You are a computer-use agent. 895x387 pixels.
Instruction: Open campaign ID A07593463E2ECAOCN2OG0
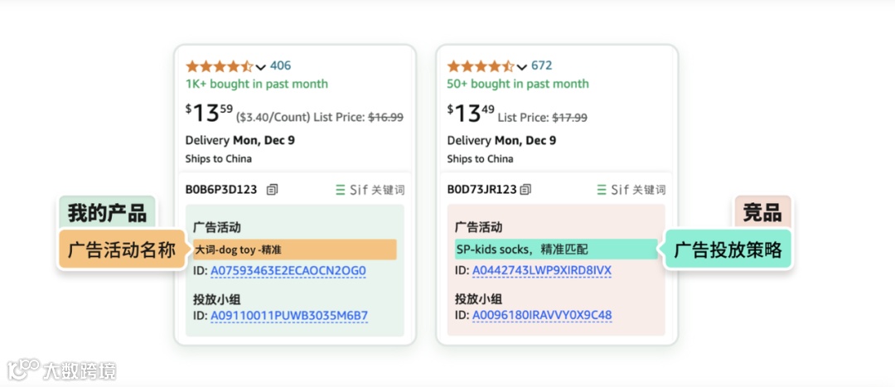pyautogui.click(x=288, y=271)
